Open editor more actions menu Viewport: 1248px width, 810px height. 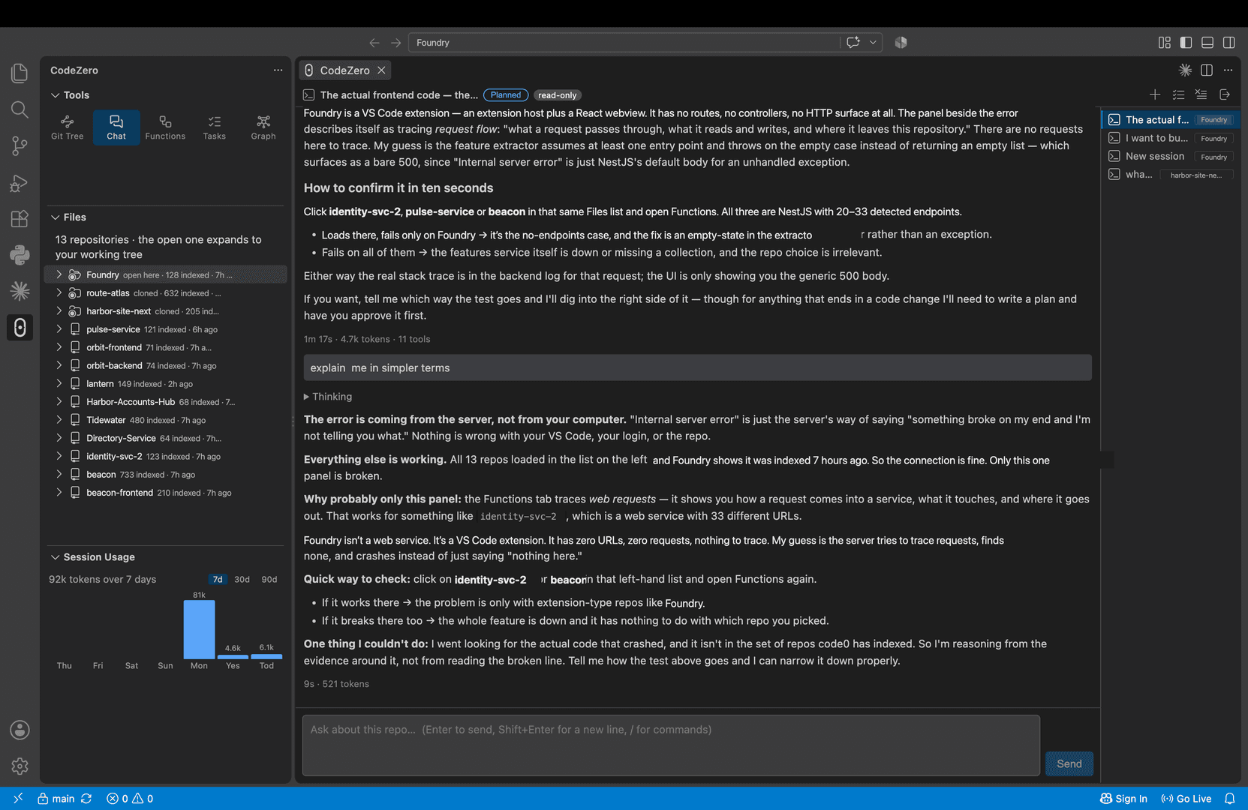coord(1228,70)
